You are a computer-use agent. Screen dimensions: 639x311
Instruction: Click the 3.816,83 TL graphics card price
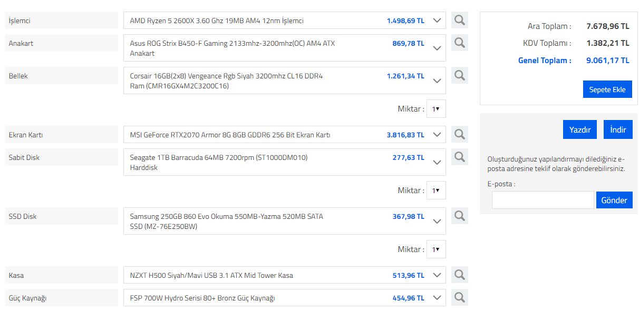405,135
